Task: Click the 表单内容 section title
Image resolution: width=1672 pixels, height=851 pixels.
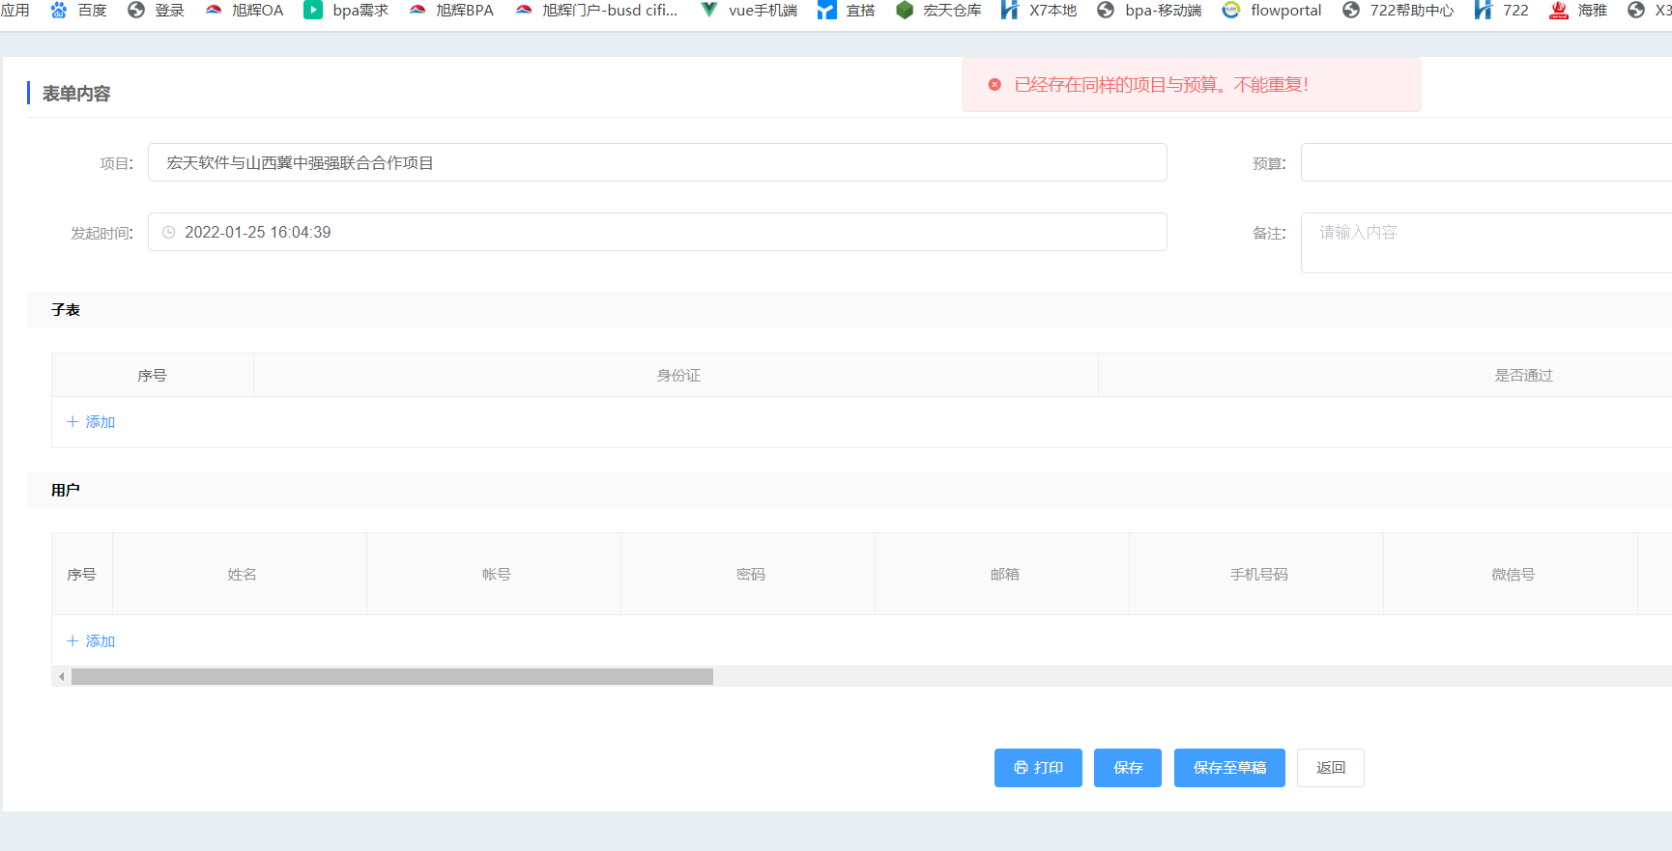Action: coord(76,94)
